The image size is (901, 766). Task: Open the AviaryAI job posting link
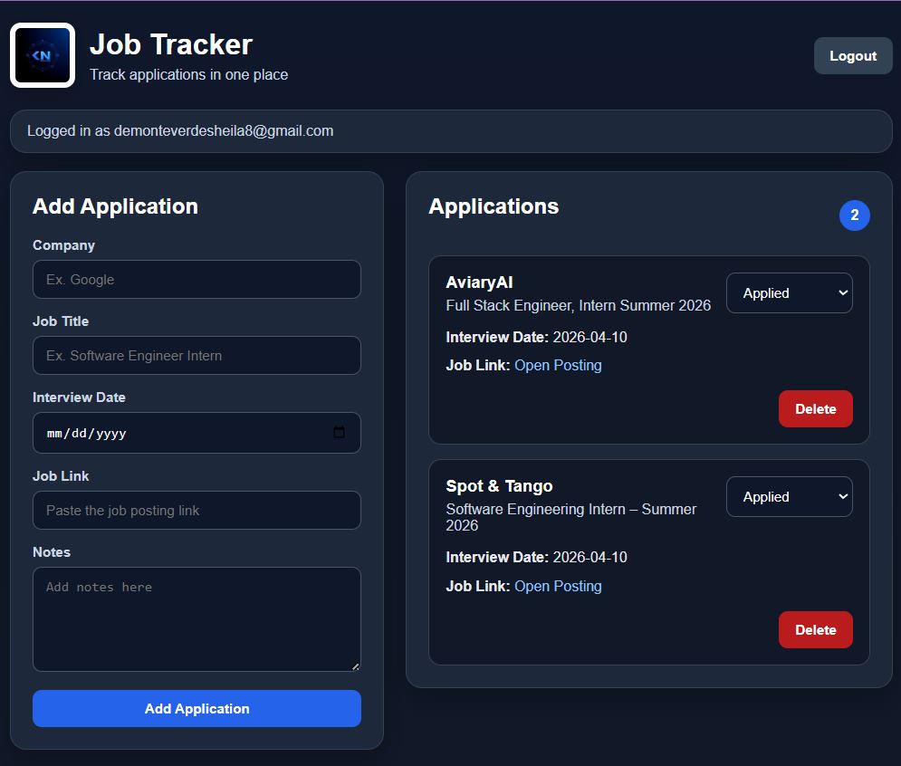558,365
